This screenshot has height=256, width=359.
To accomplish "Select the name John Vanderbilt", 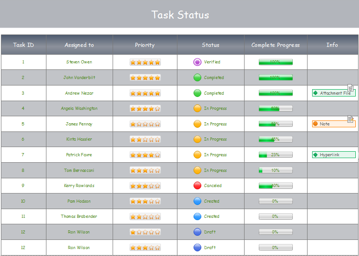I will pos(79,78).
